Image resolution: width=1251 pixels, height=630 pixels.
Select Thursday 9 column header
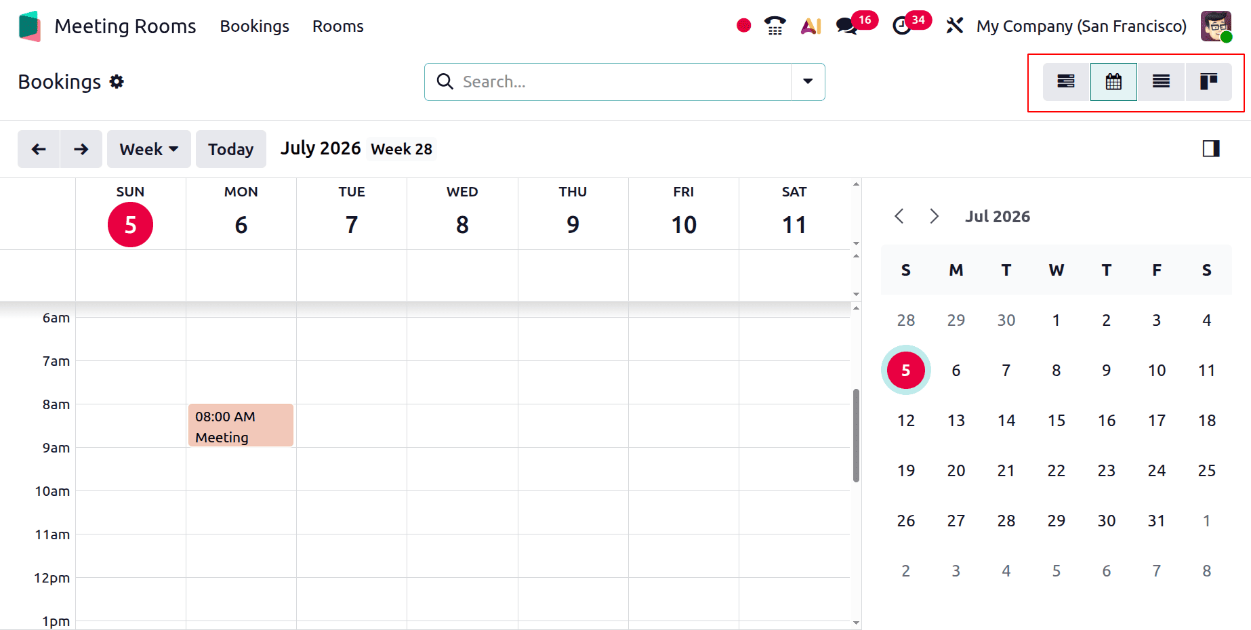click(573, 214)
